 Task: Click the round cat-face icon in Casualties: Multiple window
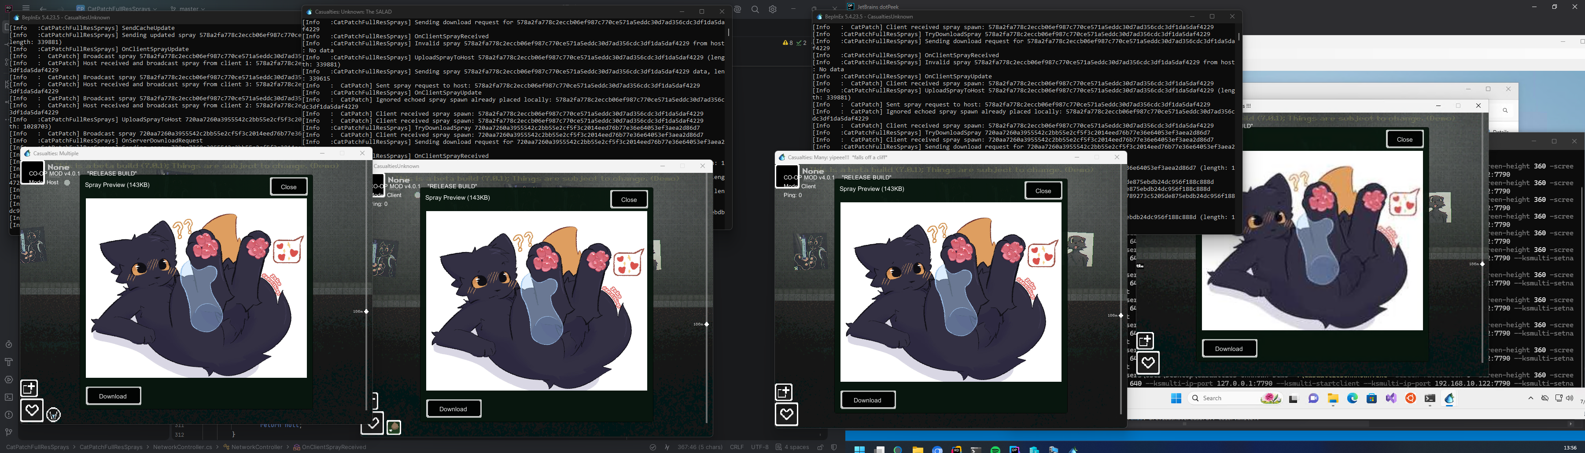[x=54, y=415]
